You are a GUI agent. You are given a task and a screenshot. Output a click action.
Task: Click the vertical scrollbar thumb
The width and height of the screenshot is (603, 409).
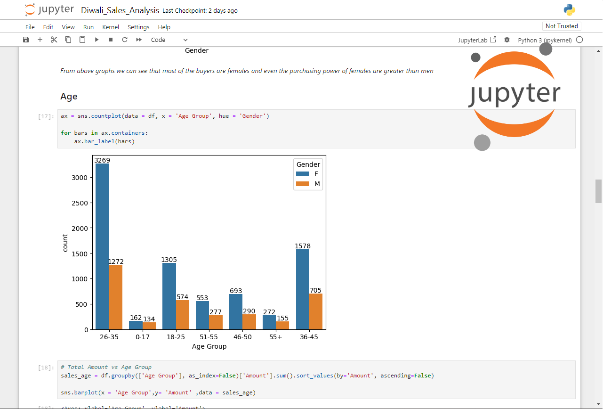pos(598,191)
